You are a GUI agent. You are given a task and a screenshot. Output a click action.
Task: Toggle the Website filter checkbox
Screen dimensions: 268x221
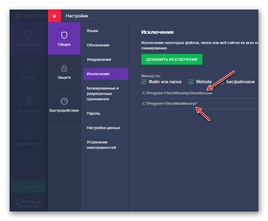click(191, 82)
